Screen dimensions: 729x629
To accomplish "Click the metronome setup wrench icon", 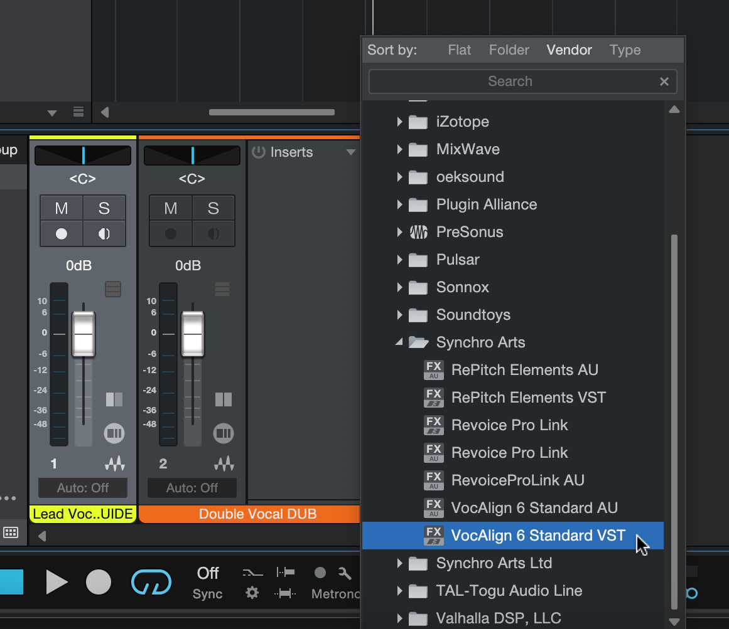I will pos(345,573).
